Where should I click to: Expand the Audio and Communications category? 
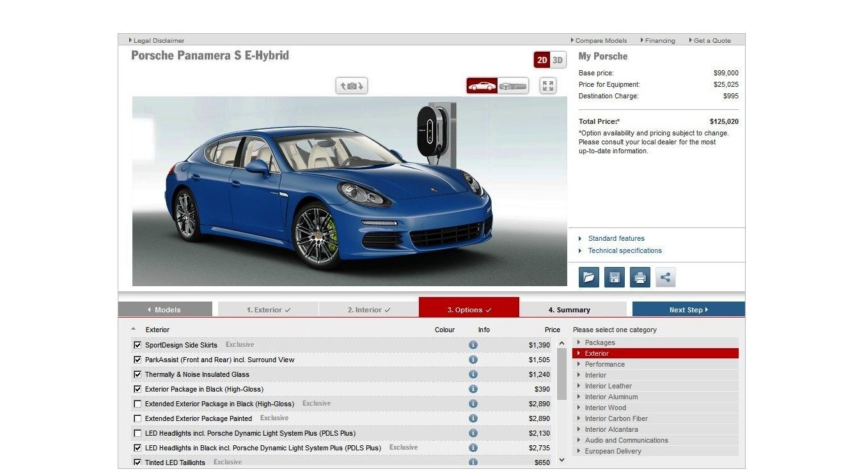pos(656,440)
